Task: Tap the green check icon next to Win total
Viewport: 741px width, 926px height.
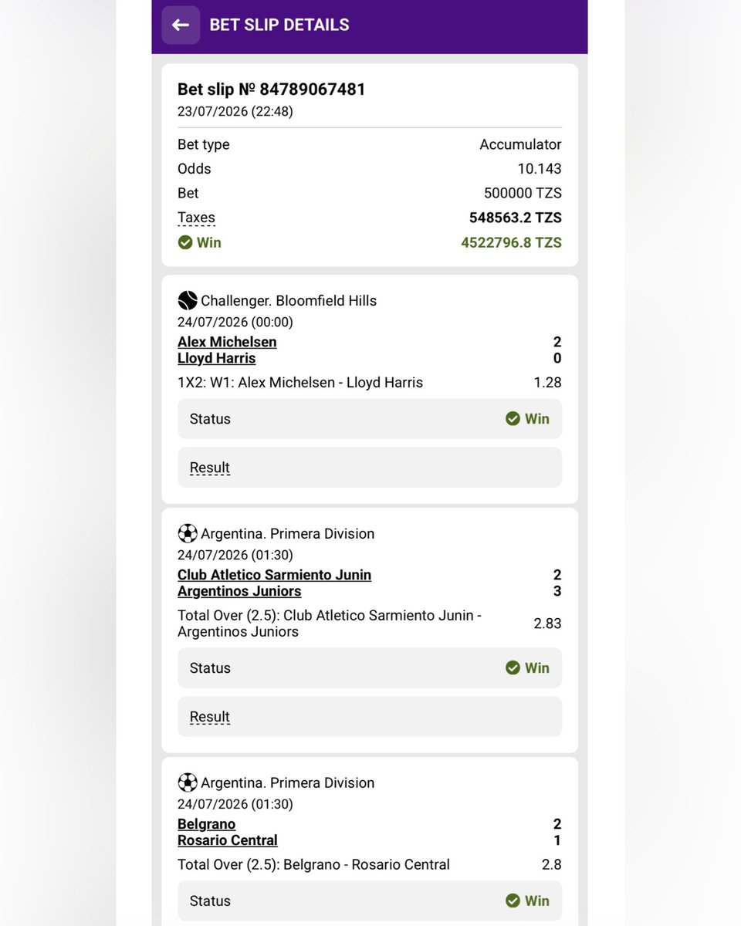Action: point(185,242)
